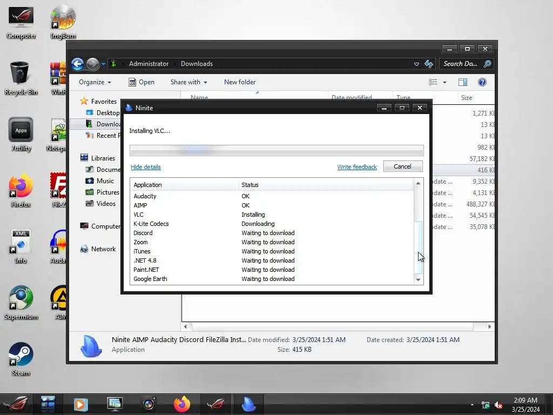Screen dimensions: 553x415
Task: Sort by the Size column header
Action: tap(476, 98)
